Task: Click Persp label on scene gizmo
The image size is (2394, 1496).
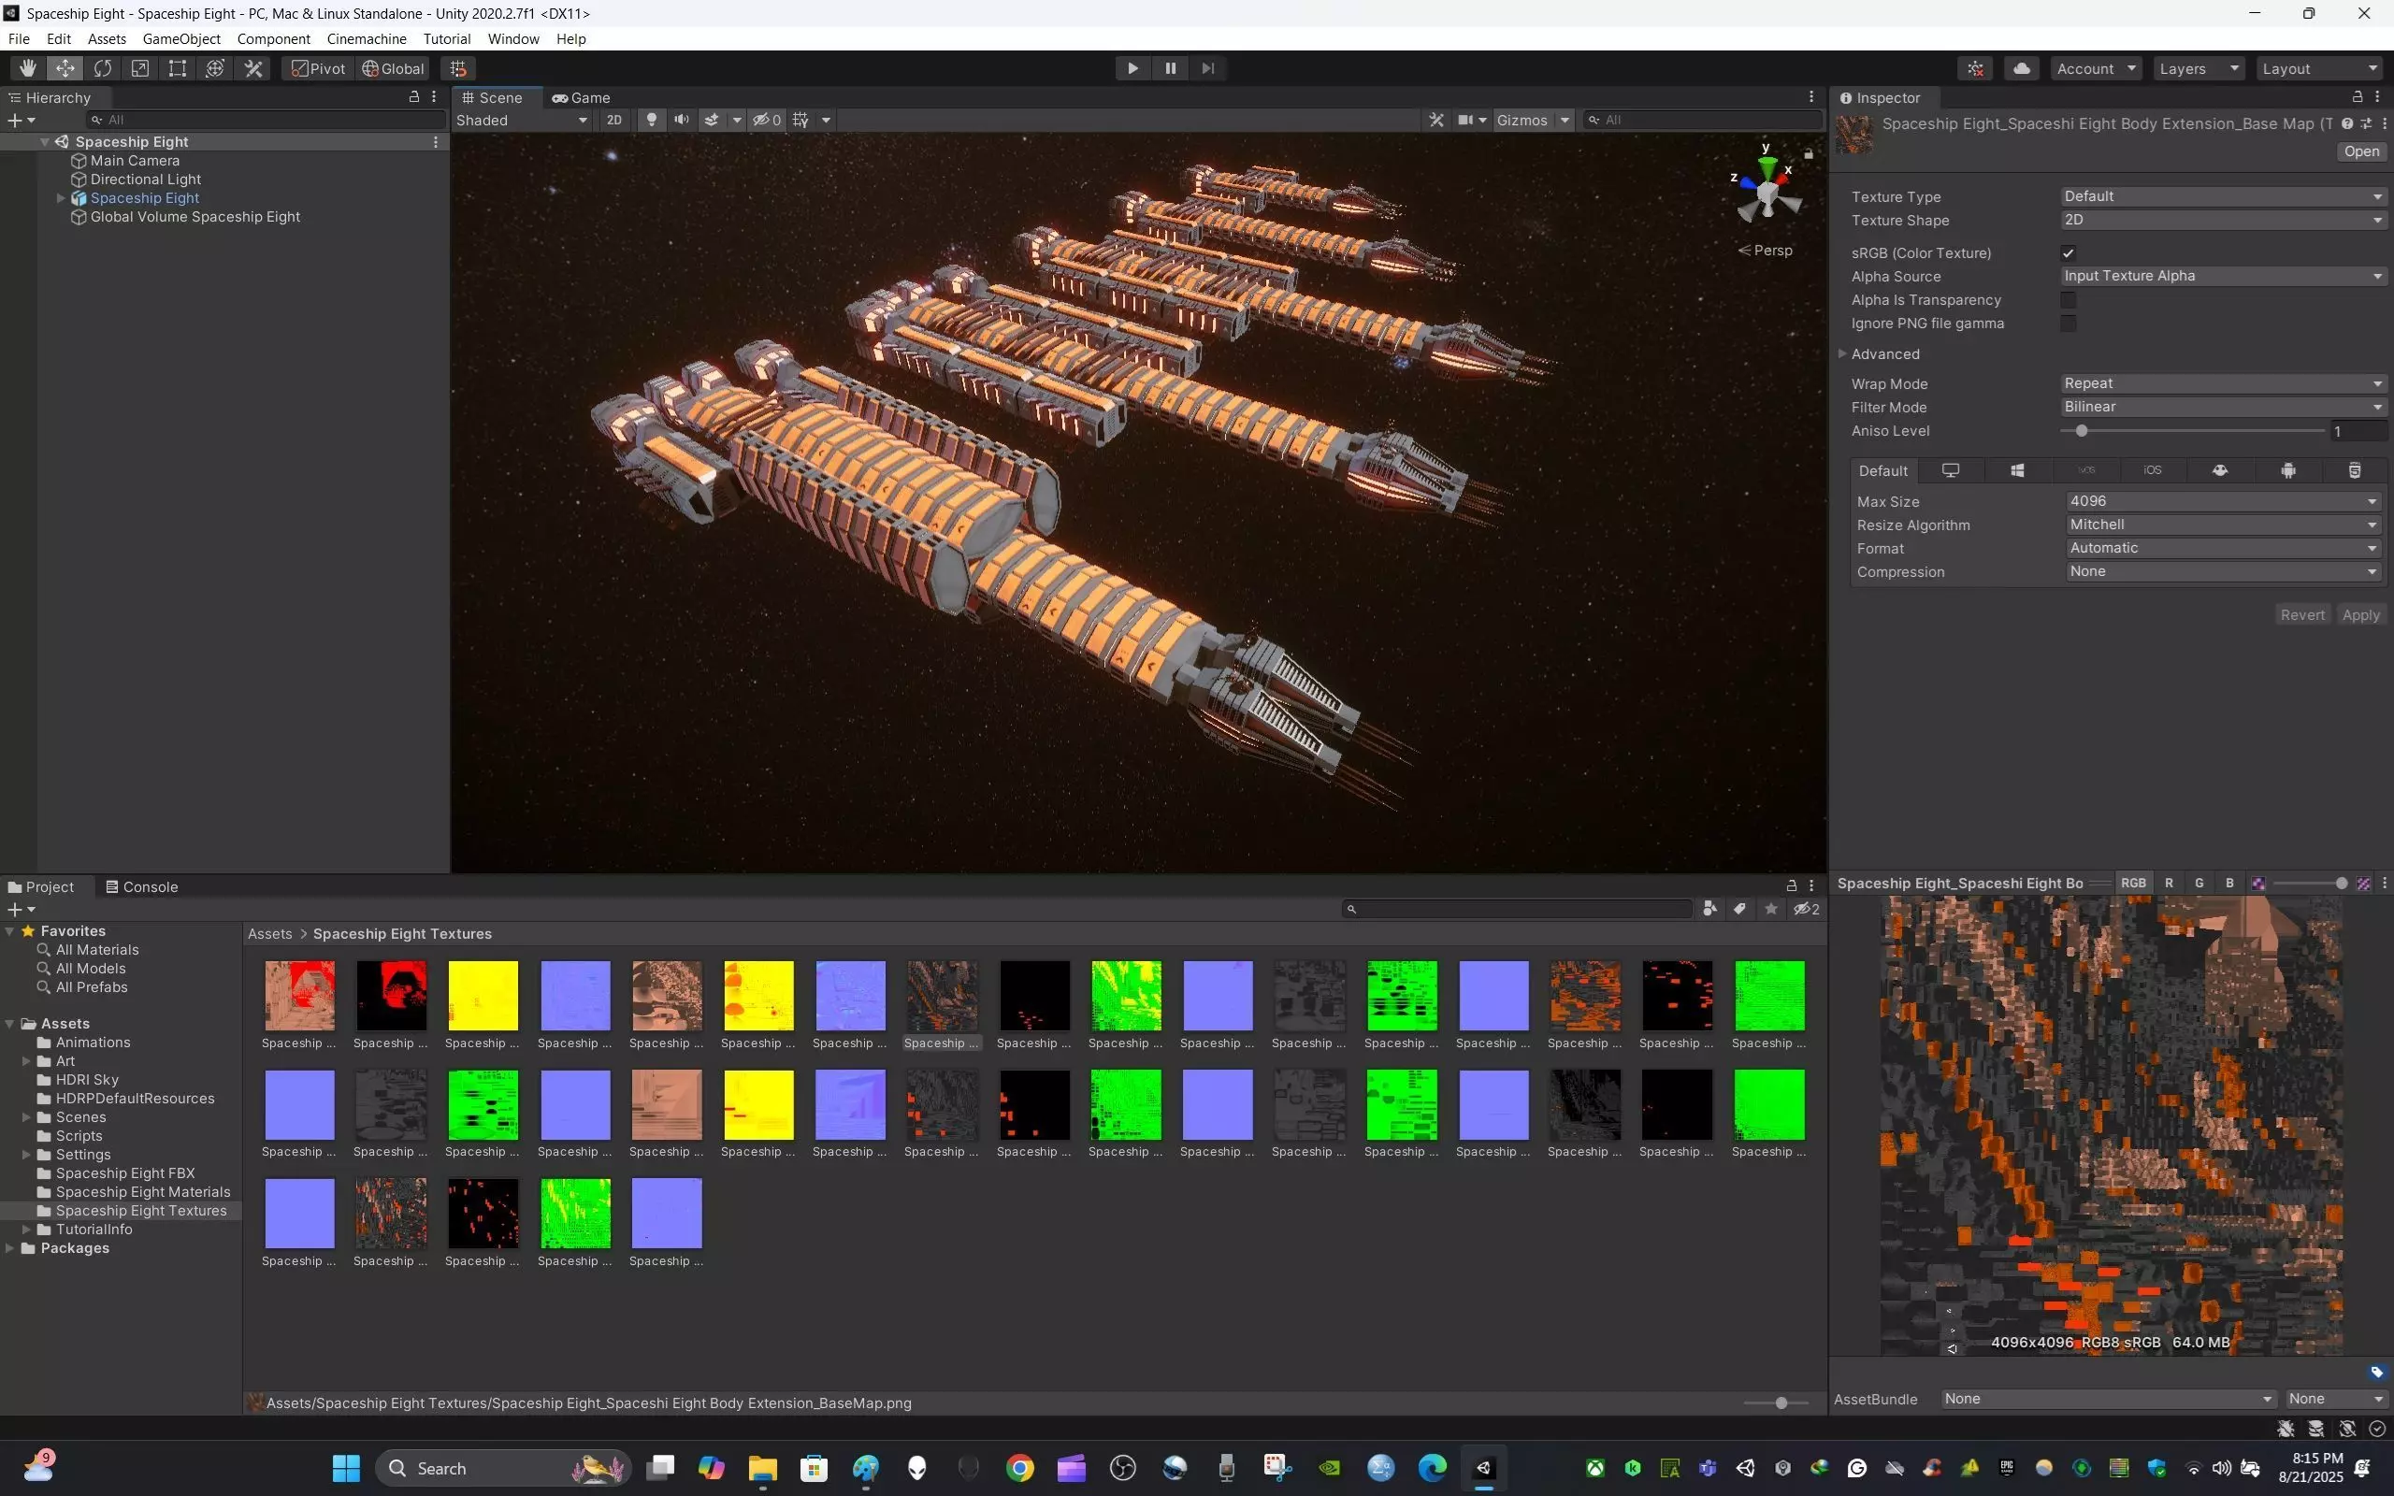Action: coord(1772,251)
